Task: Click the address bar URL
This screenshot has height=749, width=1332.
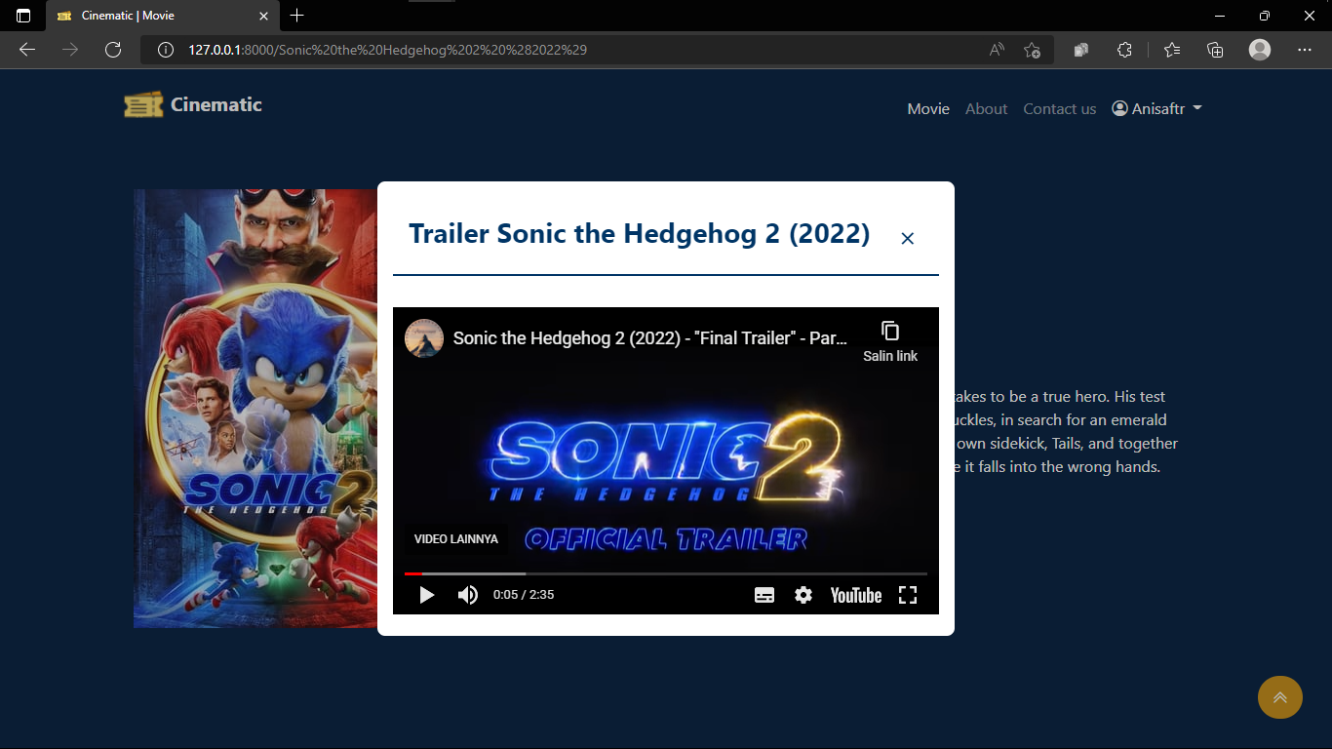Action: coord(387,50)
